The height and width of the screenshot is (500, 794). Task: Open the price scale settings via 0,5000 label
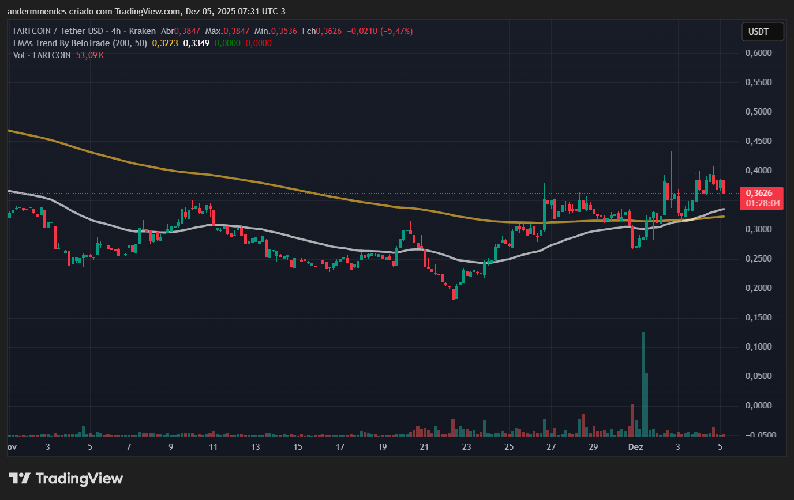point(758,111)
